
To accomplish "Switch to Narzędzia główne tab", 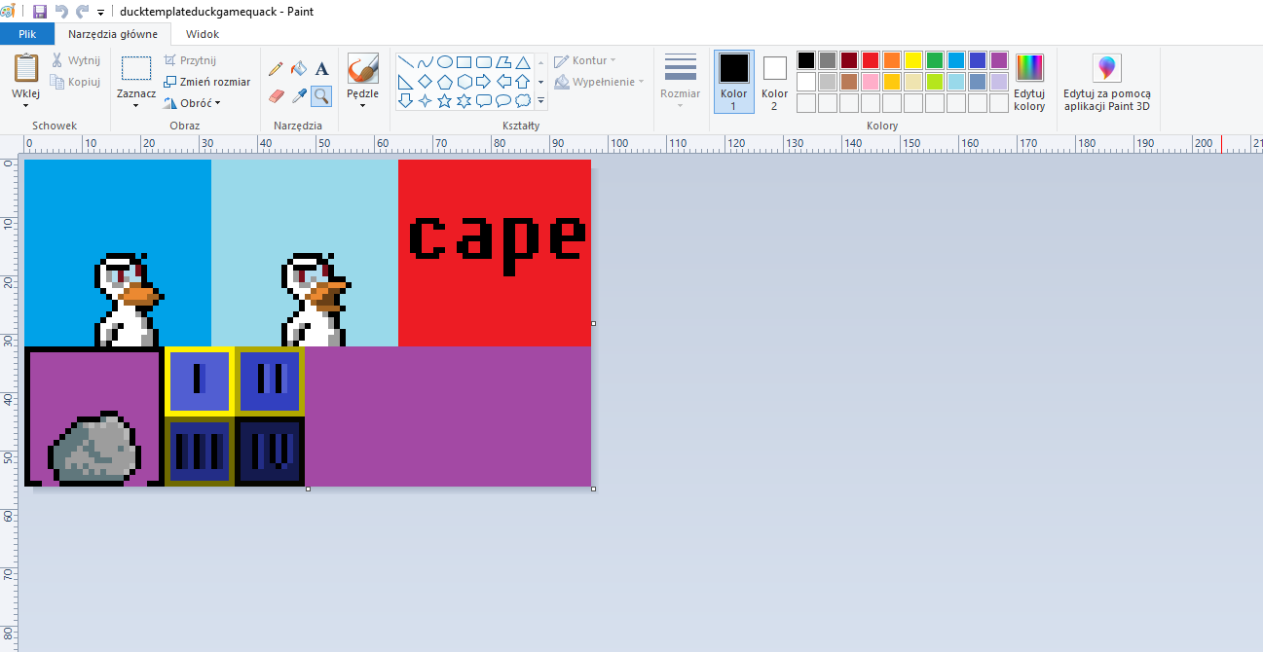I will pyautogui.click(x=113, y=34).
